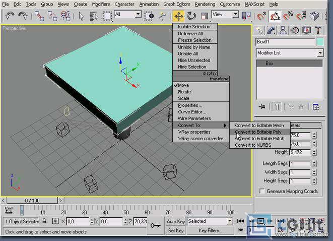Image resolution: width=333 pixels, height=241 pixels.
Task: Click the rightmost cube toolbar icon
Action: (x=314, y=16)
